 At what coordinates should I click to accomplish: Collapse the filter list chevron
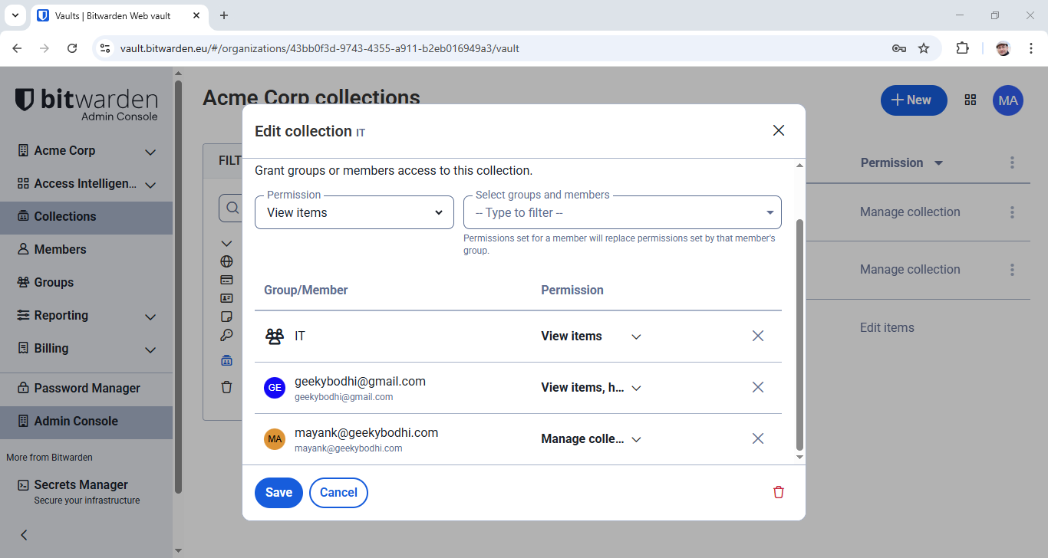226,244
